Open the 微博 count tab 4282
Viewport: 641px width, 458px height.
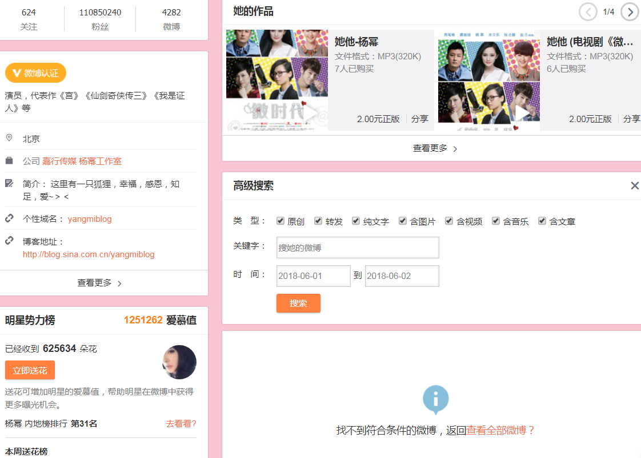[171, 18]
